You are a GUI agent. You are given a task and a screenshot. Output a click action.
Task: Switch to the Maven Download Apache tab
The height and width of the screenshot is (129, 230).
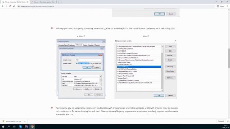point(44,2)
